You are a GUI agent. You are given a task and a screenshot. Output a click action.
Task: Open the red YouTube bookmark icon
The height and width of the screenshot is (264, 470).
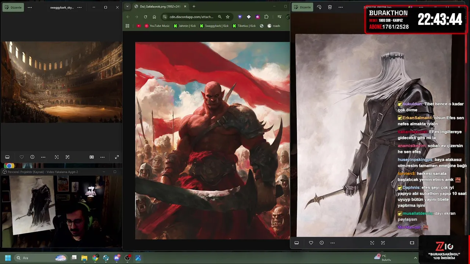(138, 26)
